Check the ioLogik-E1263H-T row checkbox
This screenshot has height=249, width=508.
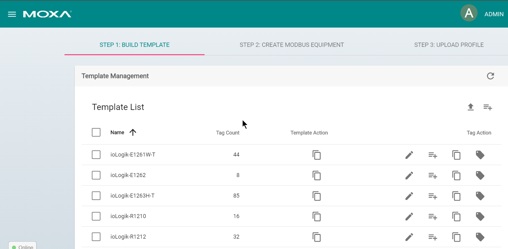coord(96,196)
